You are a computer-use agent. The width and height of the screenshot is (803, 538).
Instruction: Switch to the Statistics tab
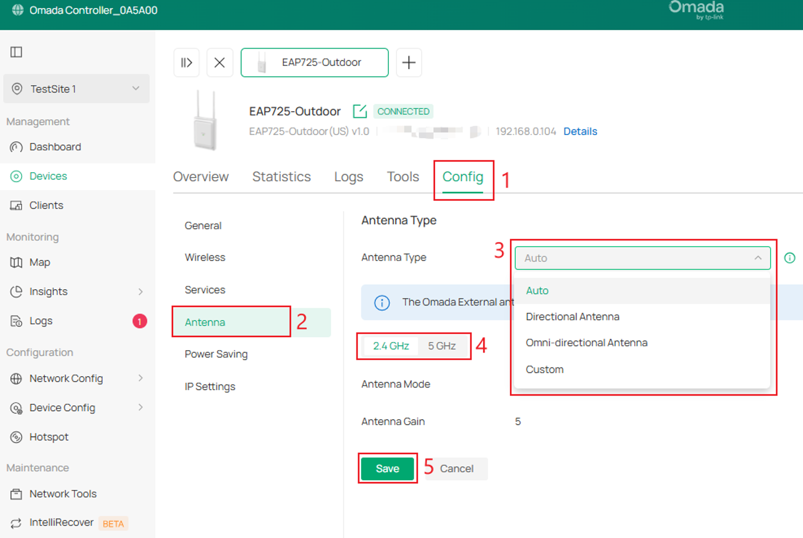tap(281, 176)
